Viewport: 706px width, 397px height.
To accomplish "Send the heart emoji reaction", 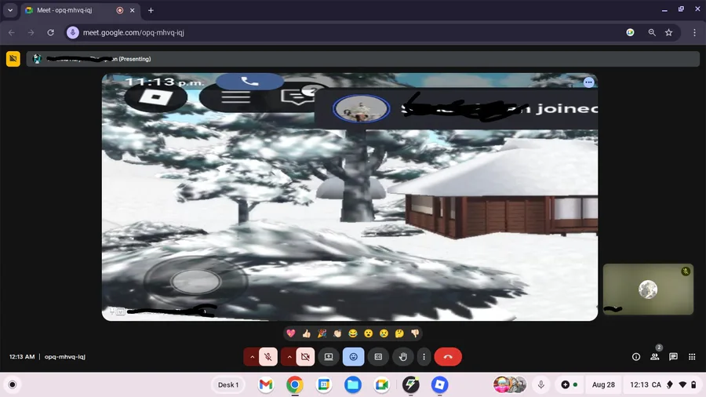I will [x=291, y=333].
